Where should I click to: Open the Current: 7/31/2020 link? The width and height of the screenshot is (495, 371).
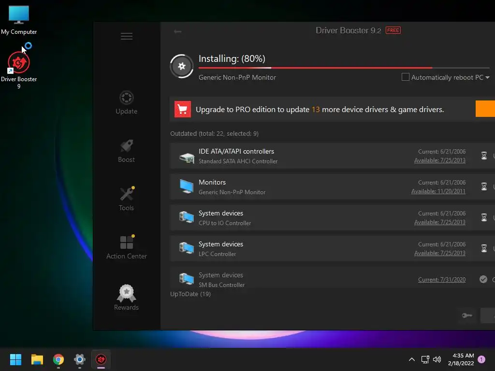tap(442, 280)
